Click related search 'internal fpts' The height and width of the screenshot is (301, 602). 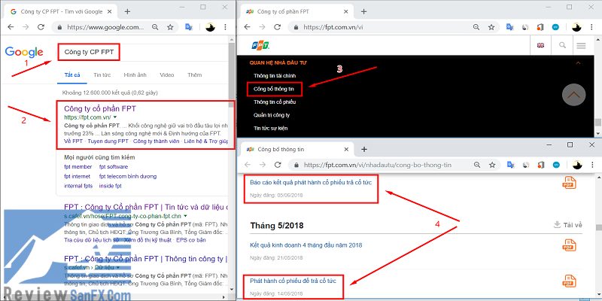(78, 186)
